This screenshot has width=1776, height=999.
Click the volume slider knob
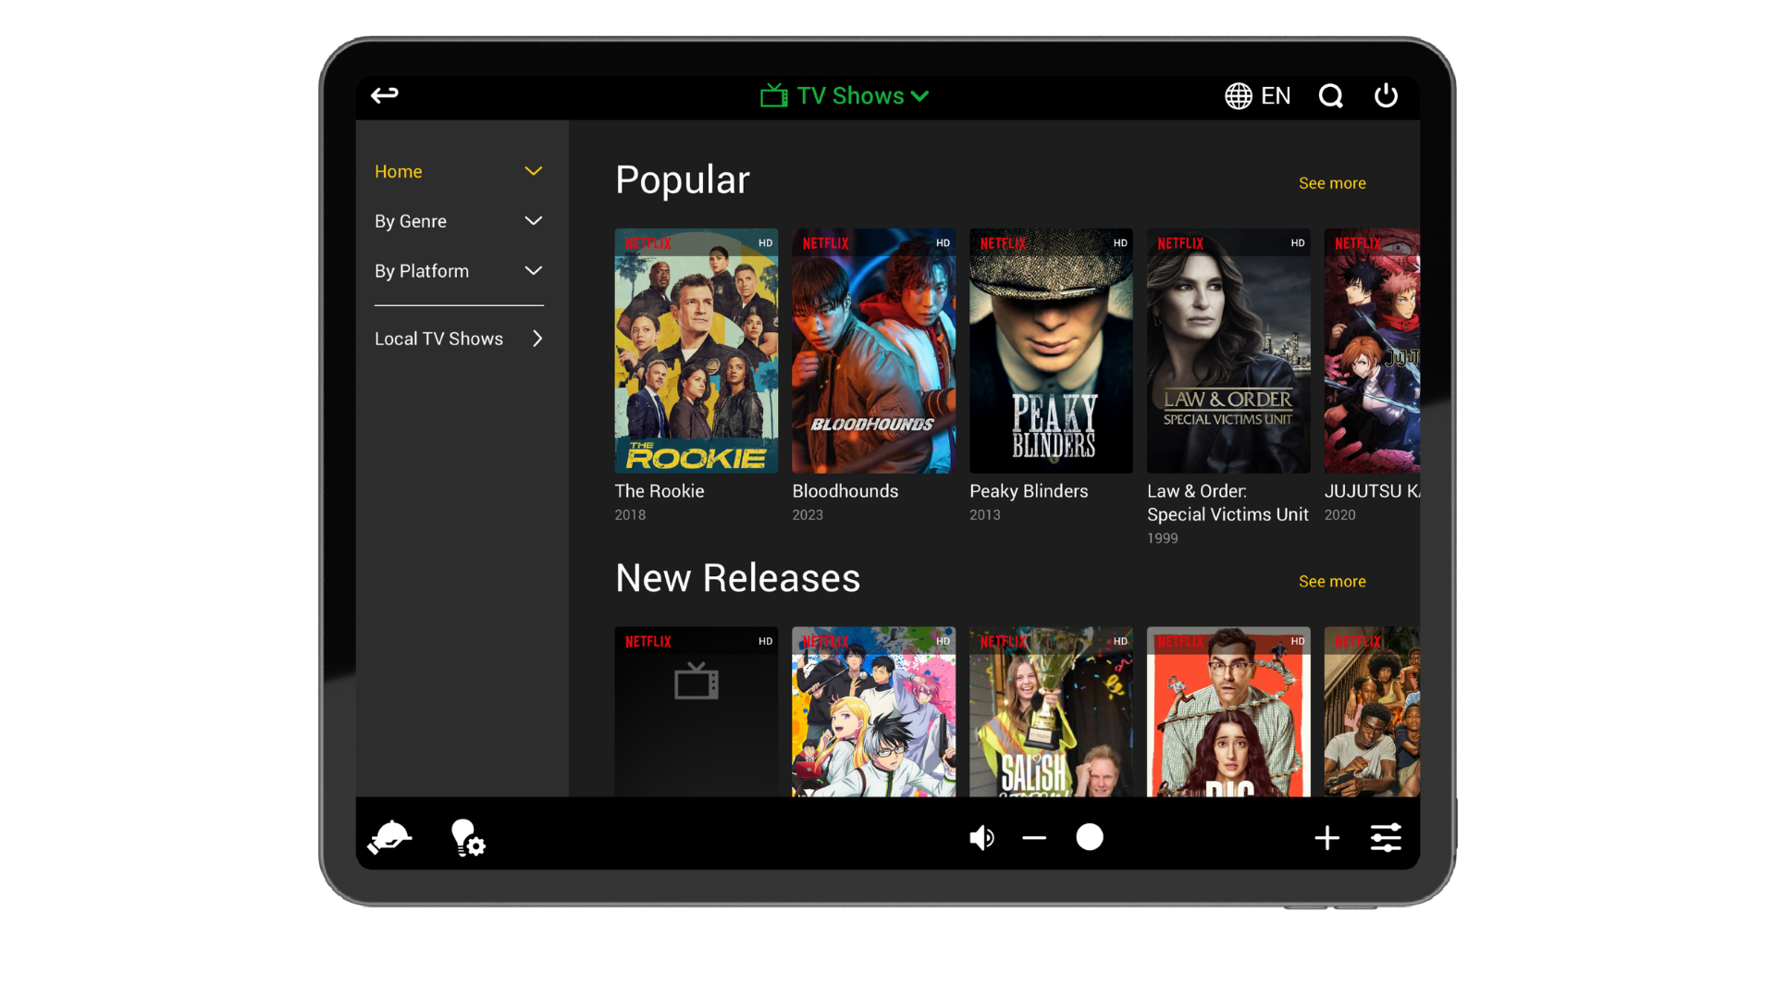(x=1090, y=837)
